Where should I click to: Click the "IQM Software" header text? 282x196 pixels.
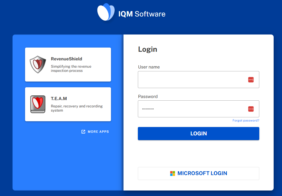tap(142, 14)
